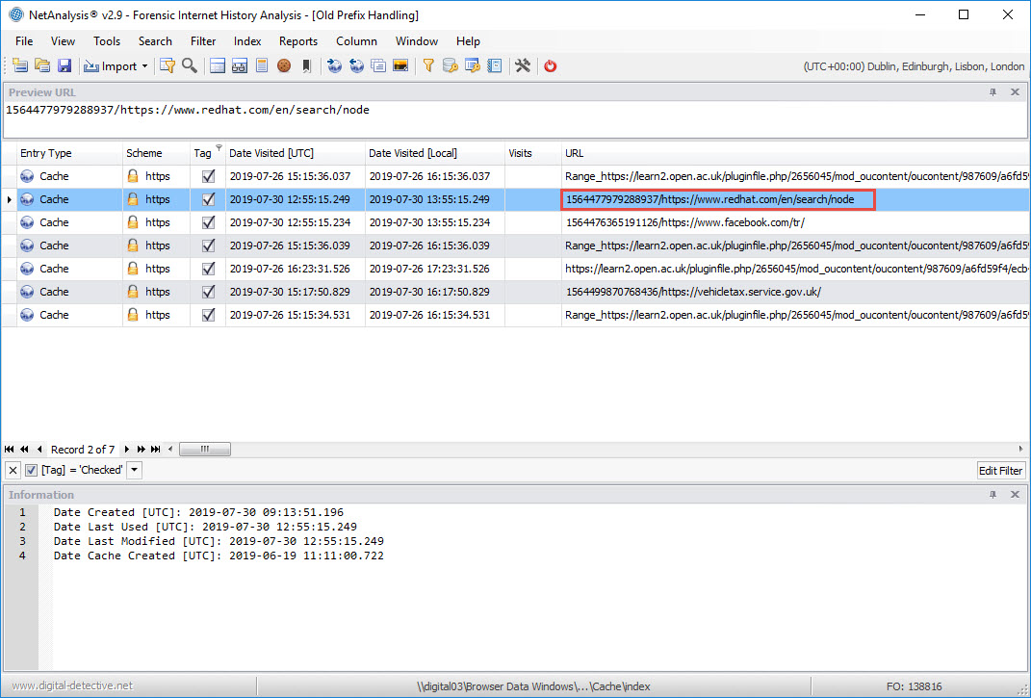Untag the redhat.com record visited 12:55:15.249
Screen dimensions: 1031x698
point(209,199)
